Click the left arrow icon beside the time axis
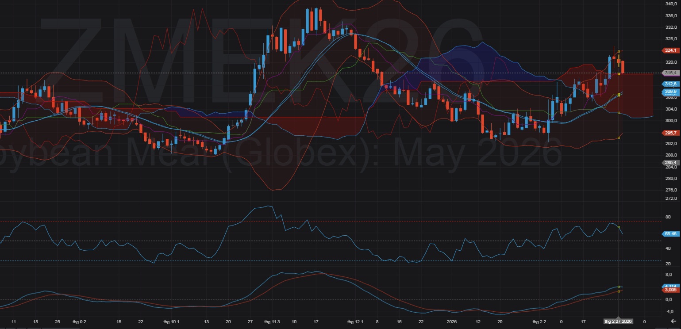The image size is (681, 329). (x=673, y=321)
